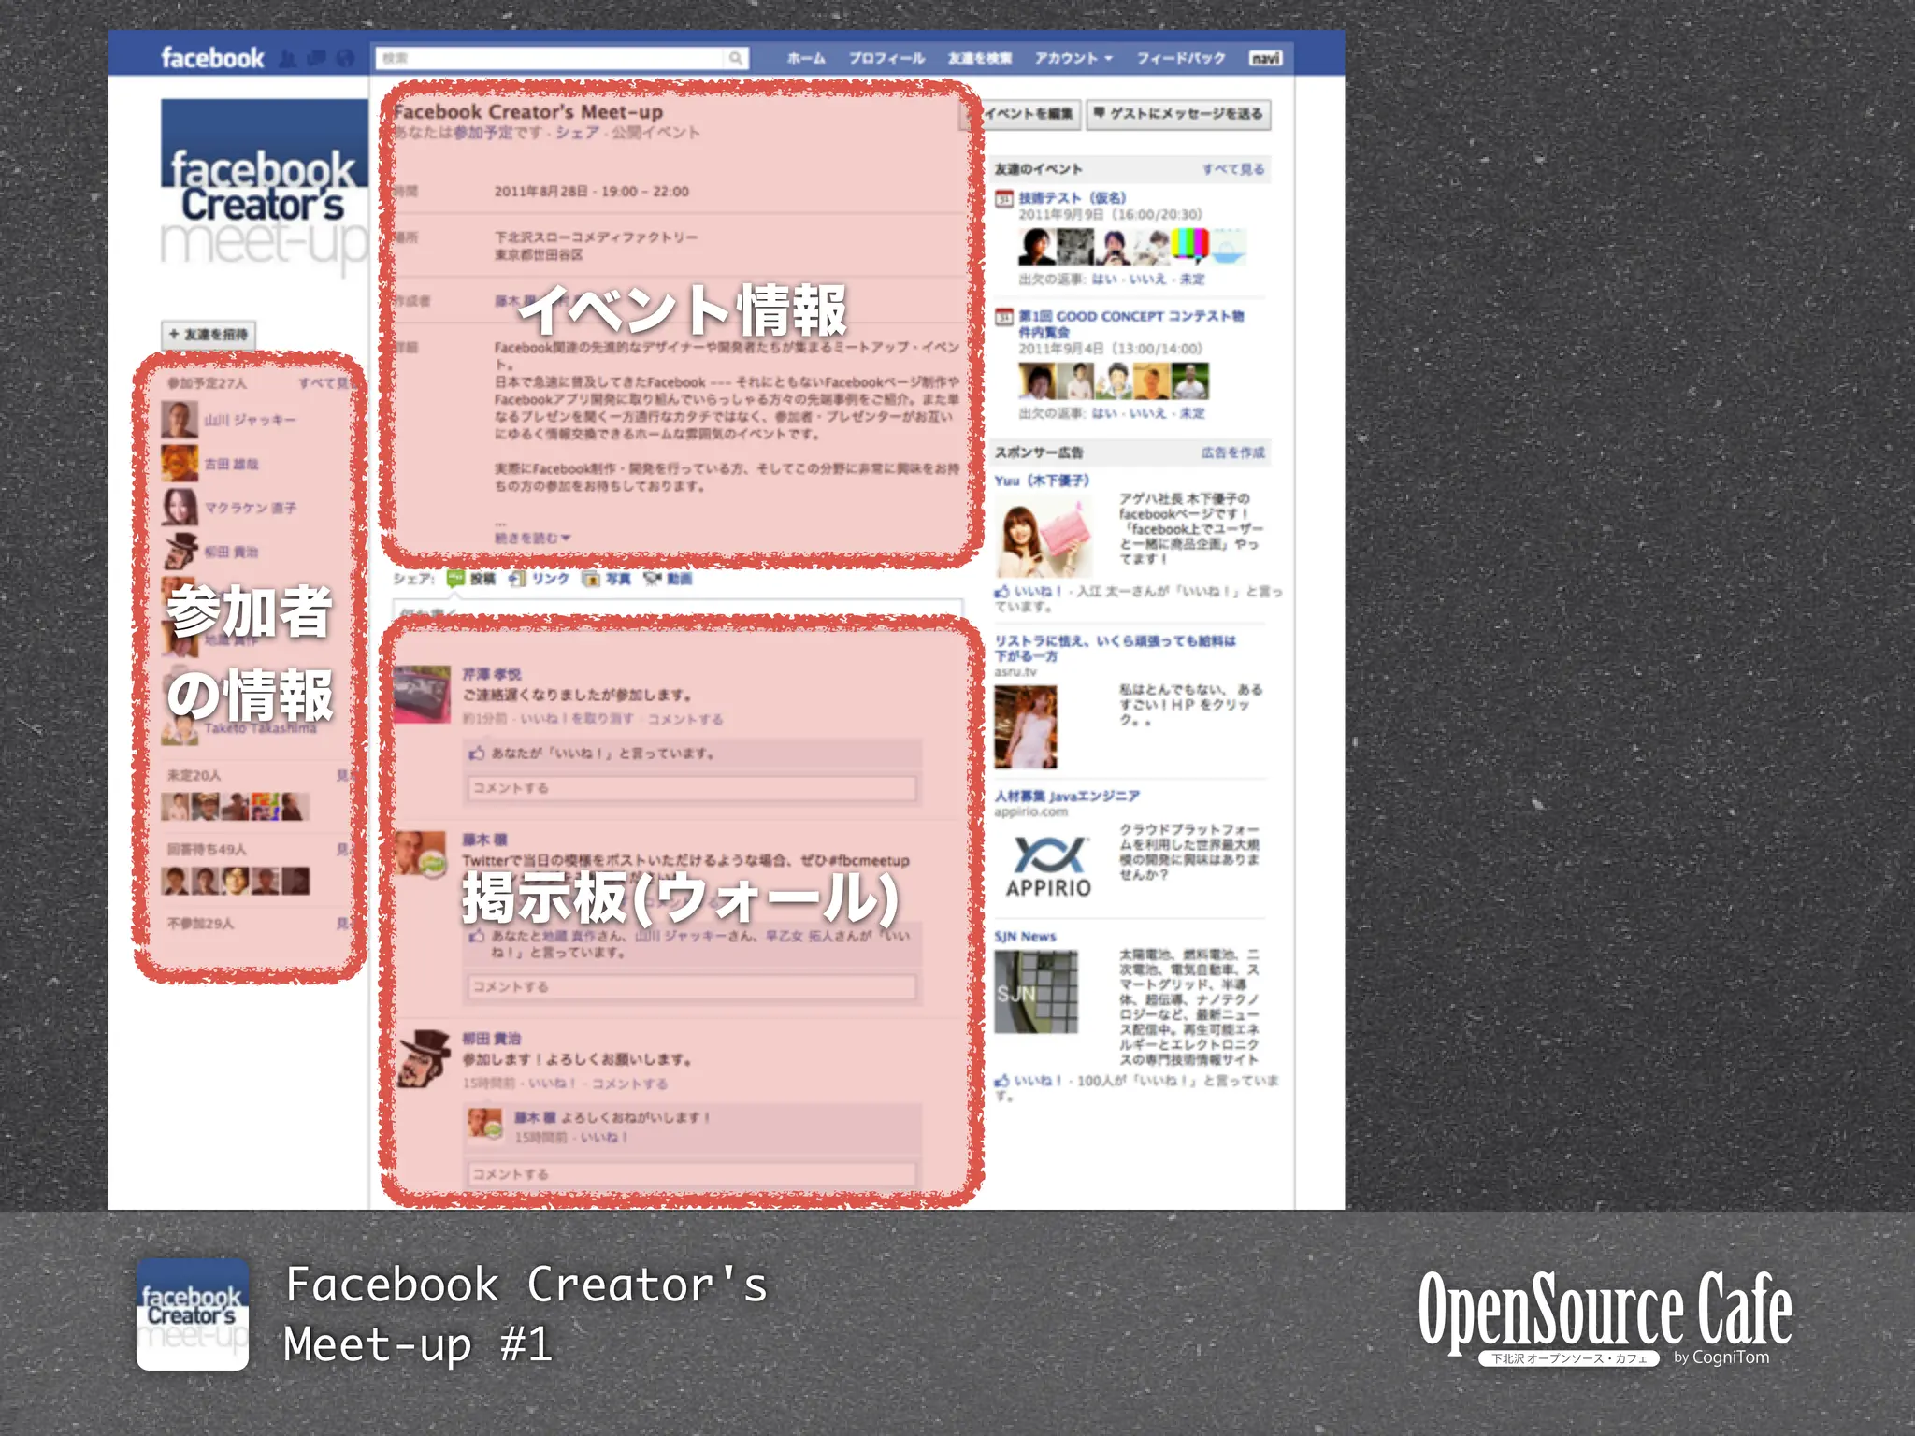Screen dimensions: 1915x1436
Task: Open 人材募集 Javaエンジニア ad link
Action: (x=1067, y=797)
